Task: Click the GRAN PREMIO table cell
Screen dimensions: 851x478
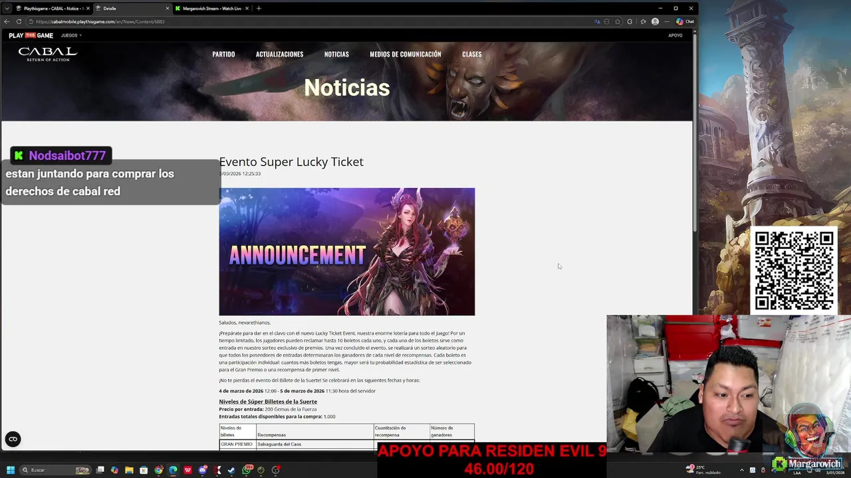Action: (x=237, y=444)
